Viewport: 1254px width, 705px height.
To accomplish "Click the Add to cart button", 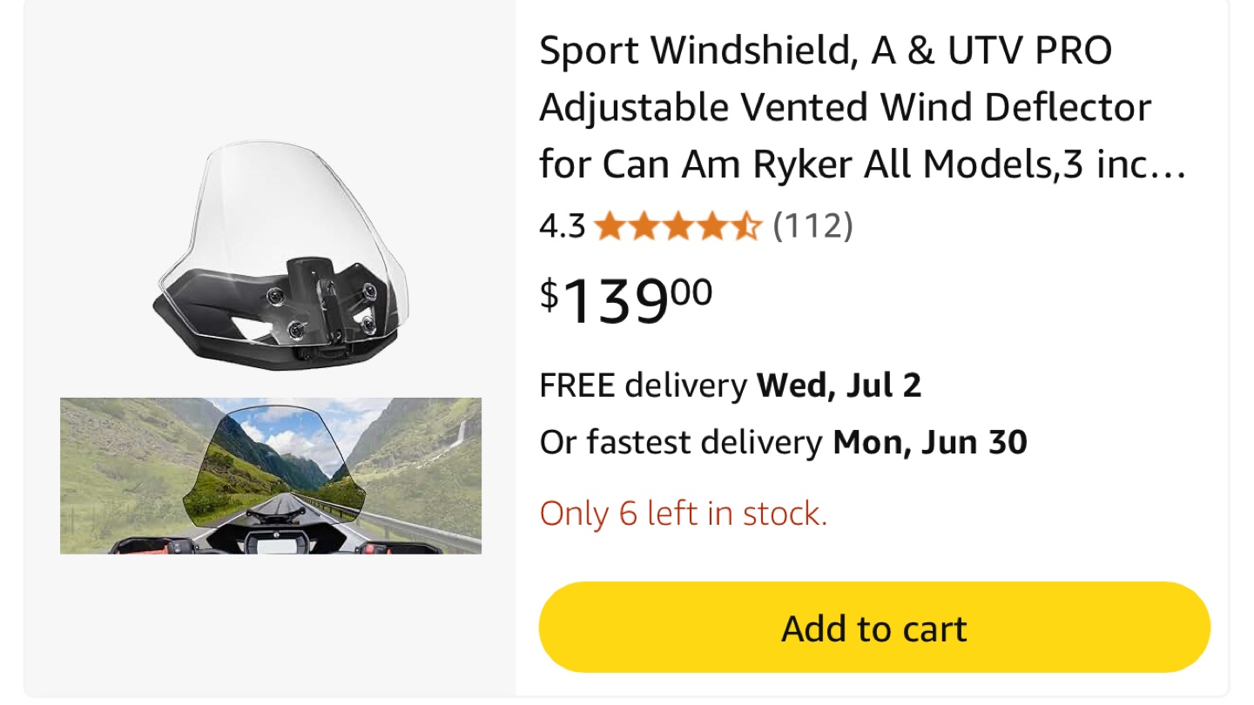I will (x=874, y=628).
